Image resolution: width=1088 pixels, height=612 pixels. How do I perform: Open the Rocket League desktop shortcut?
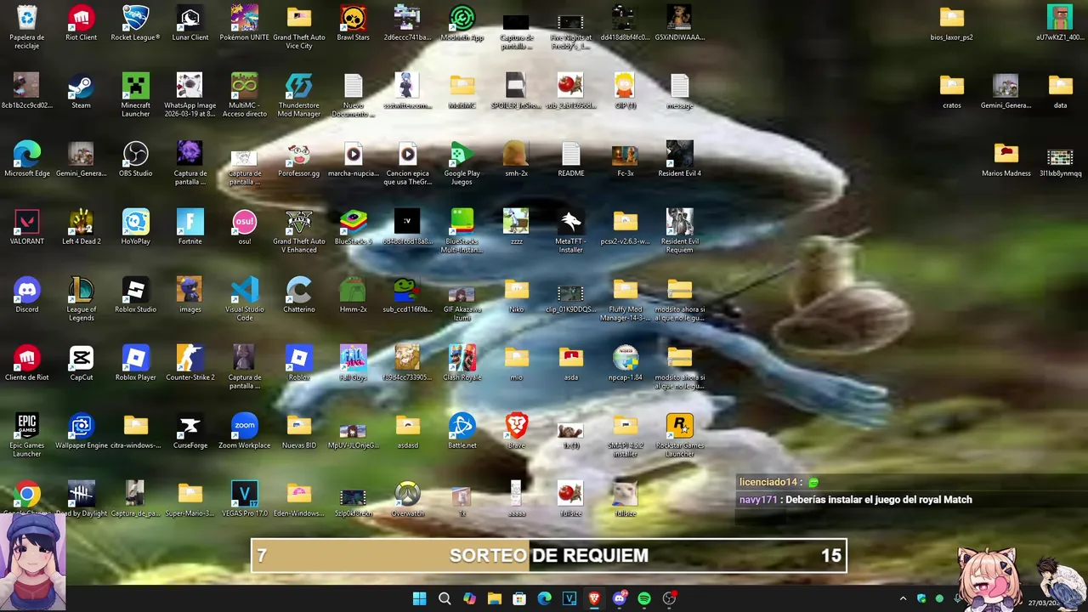pyautogui.click(x=136, y=23)
